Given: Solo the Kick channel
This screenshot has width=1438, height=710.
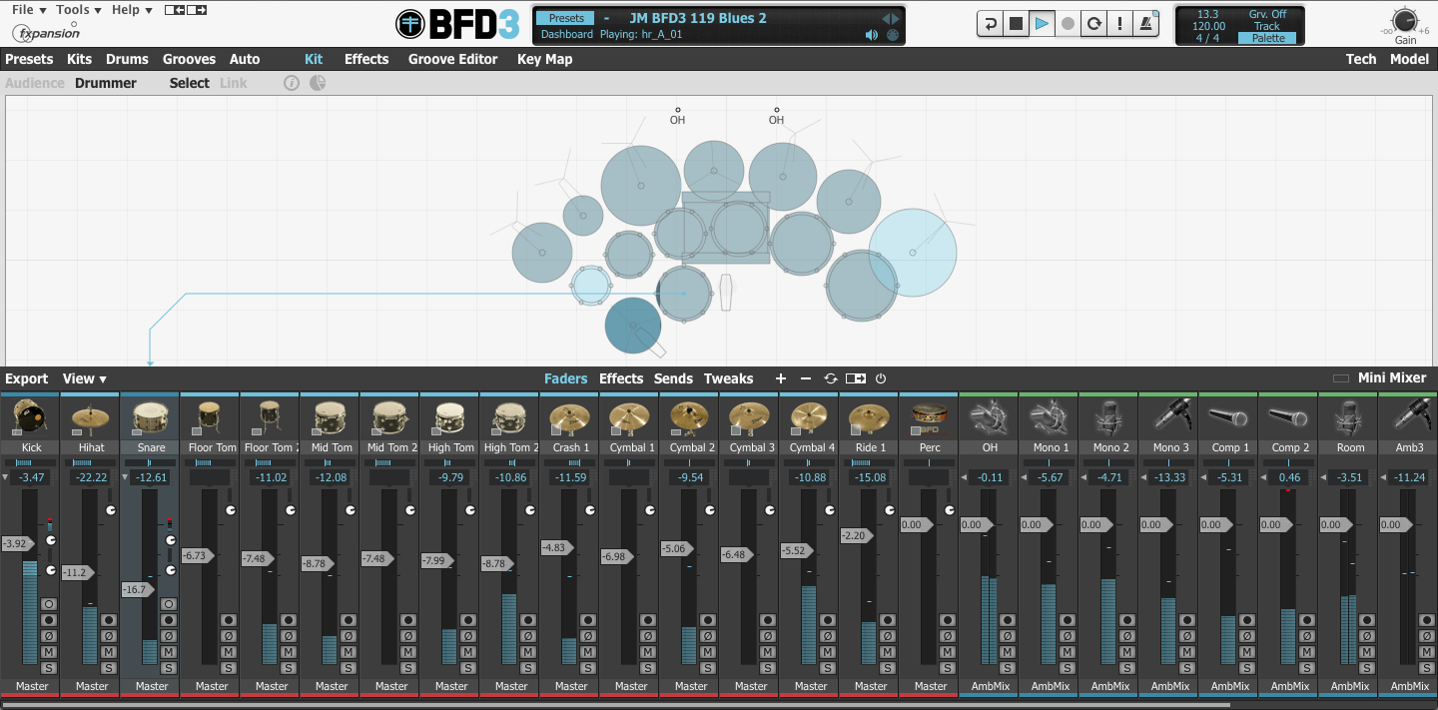Looking at the screenshot, I should (x=49, y=668).
